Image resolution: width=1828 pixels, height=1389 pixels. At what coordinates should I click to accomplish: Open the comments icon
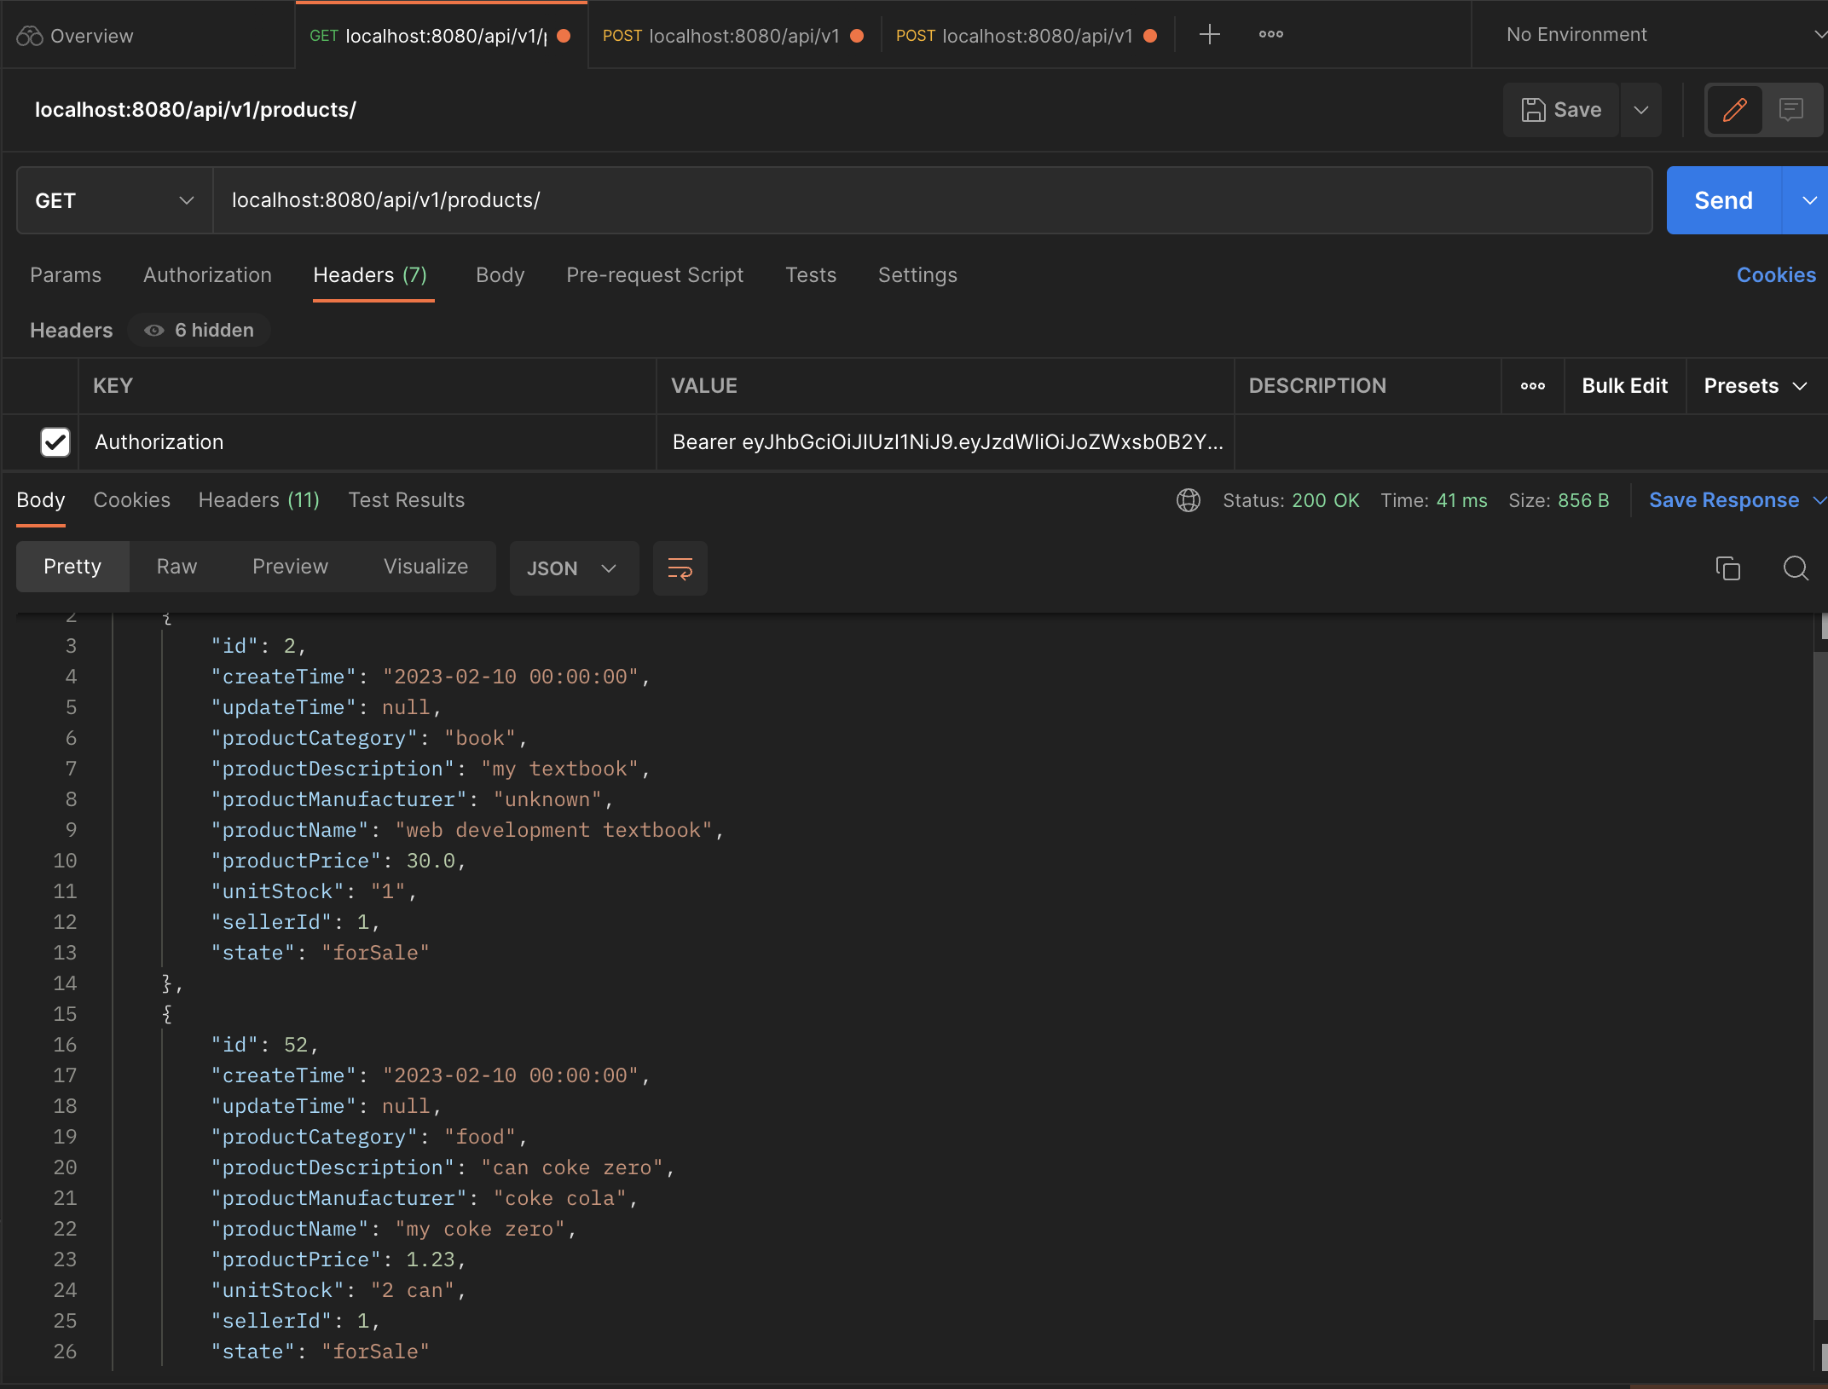tap(1792, 109)
